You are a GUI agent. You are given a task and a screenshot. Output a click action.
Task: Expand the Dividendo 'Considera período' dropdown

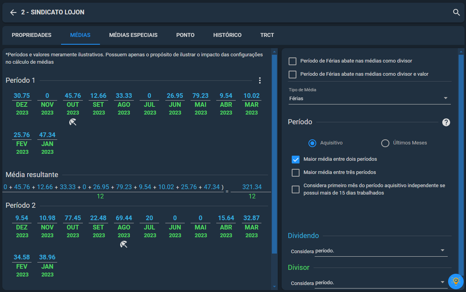[381, 251]
